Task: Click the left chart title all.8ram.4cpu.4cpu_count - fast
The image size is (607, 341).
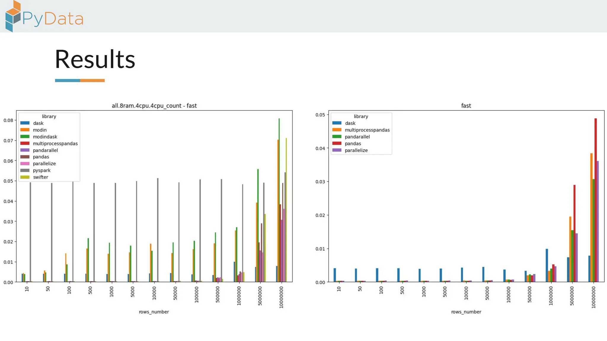Action: pyautogui.click(x=154, y=106)
